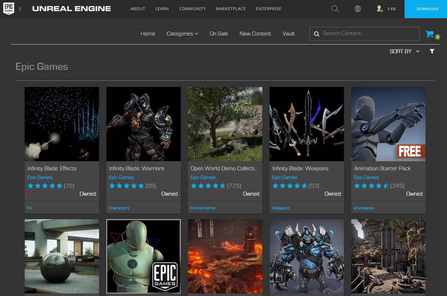The width and height of the screenshot is (447, 296).
Task: Expand the Categories dropdown
Action: pos(182,33)
